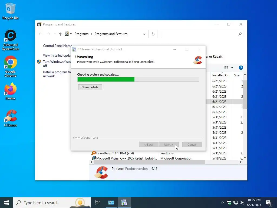
Task: Click the 5/18/2023 installed date cell
Action: pos(219,158)
